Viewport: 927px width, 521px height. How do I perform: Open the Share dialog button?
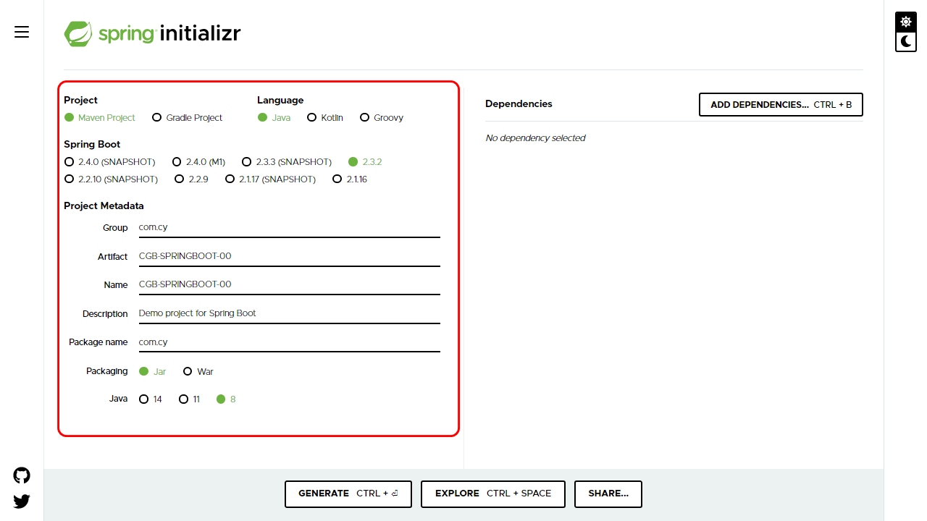[608, 494]
